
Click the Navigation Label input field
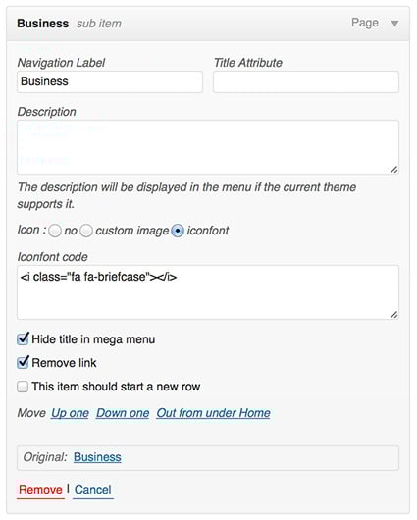pyautogui.click(x=110, y=81)
